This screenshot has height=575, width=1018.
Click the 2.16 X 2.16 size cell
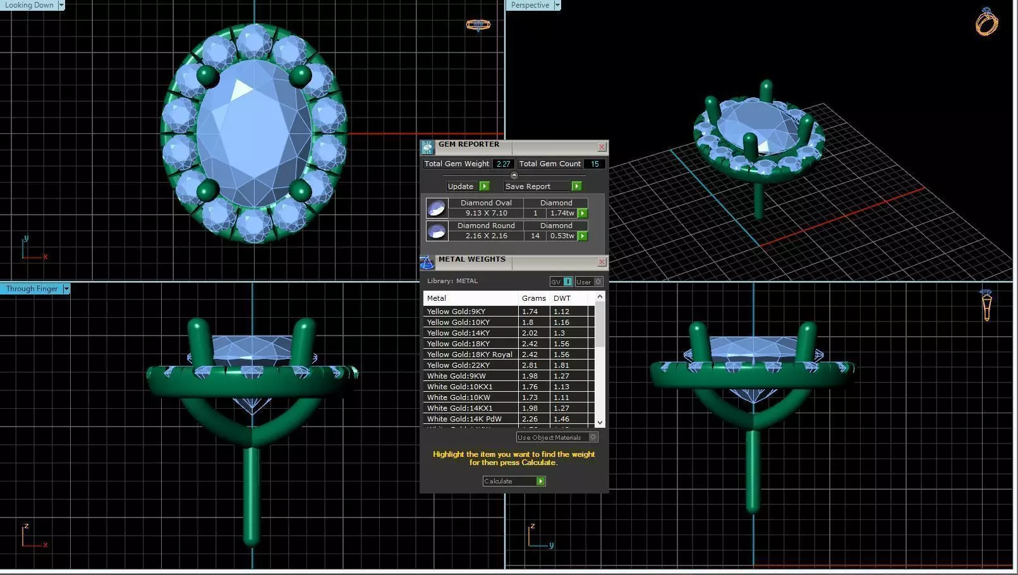(x=486, y=236)
